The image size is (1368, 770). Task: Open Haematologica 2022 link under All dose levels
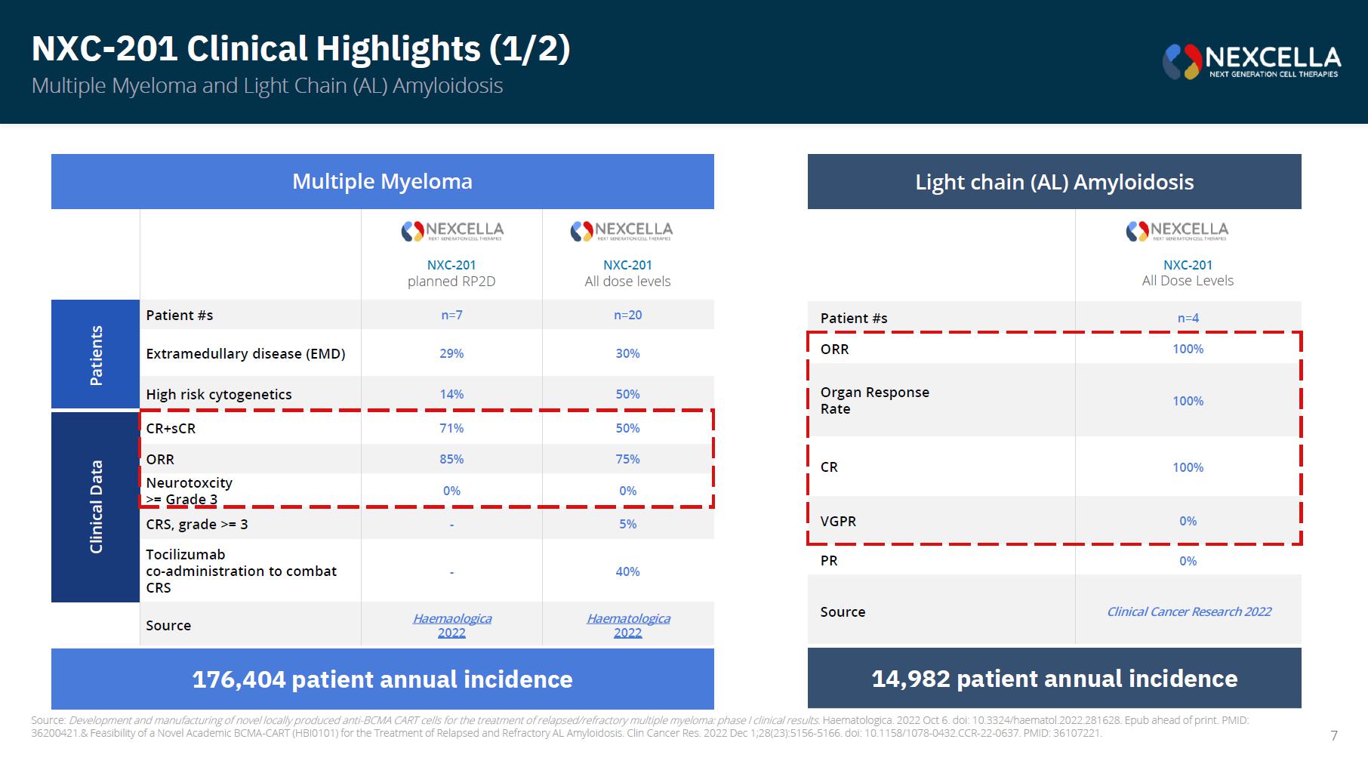628,625
